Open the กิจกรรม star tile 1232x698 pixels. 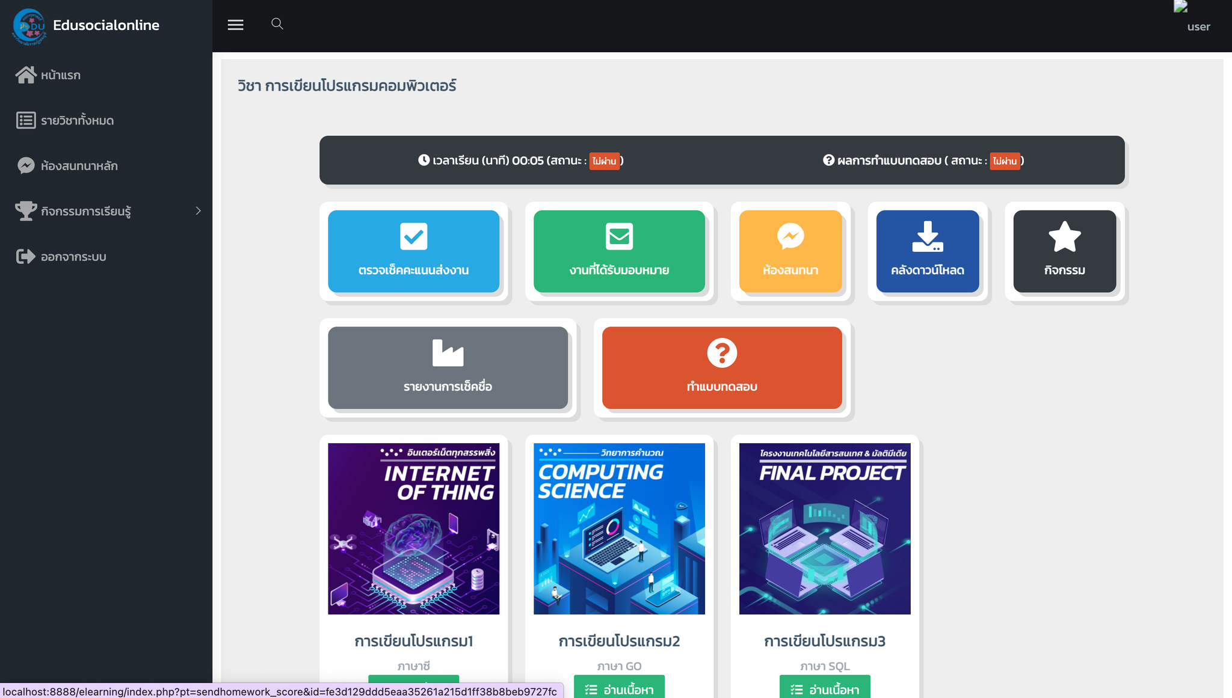pos(1065,251)
